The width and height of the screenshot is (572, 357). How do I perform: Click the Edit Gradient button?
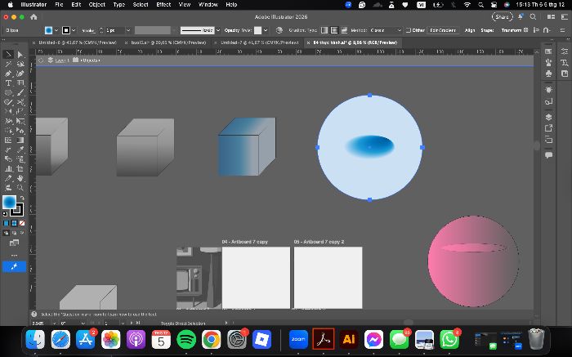[443, 30]
